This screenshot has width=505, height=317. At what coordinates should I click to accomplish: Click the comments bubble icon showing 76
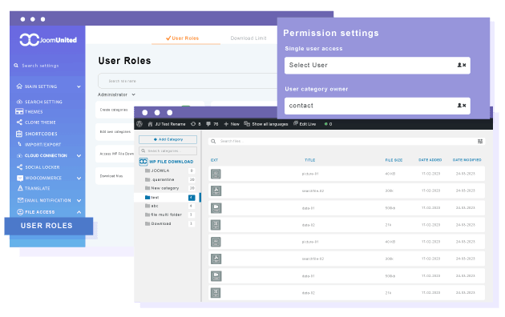208,124
